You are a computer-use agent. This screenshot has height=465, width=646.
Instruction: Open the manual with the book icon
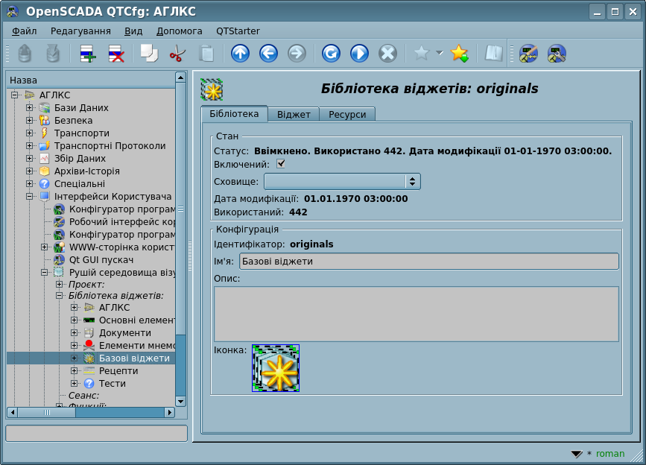493,54
